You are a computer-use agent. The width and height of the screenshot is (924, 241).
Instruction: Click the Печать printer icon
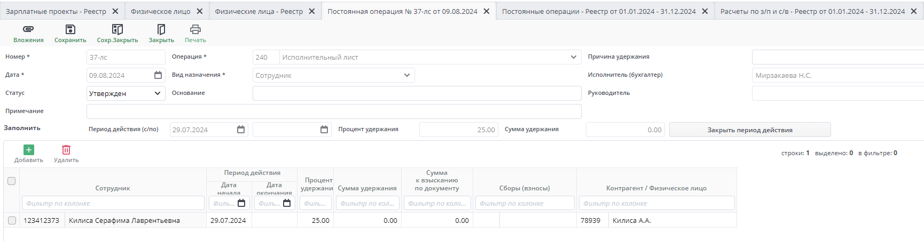(195, 29)
